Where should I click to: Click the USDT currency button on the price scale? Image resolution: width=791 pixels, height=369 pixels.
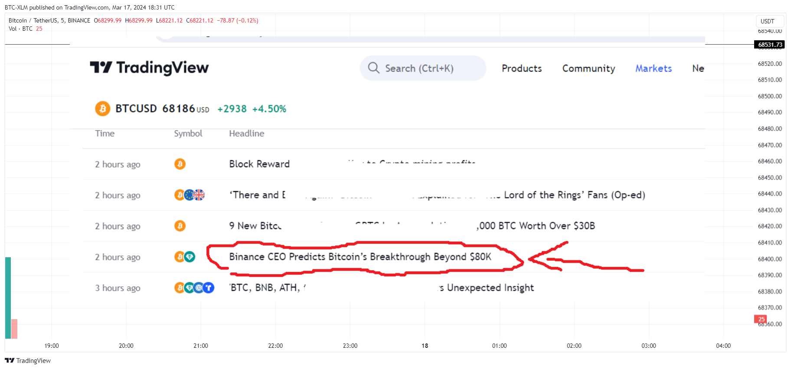(770, 21)
